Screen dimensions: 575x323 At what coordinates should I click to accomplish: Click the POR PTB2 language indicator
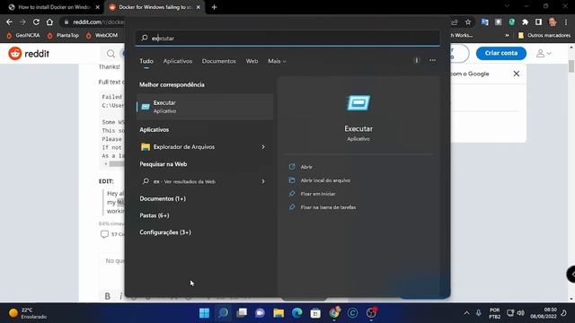click(494, 313)
